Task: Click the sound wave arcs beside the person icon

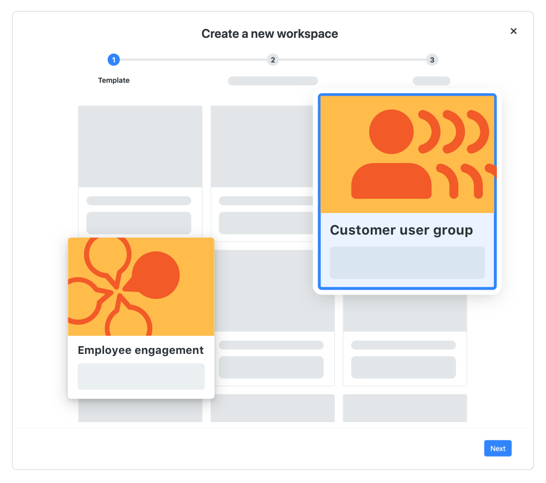Action: (x=454, y=131)
